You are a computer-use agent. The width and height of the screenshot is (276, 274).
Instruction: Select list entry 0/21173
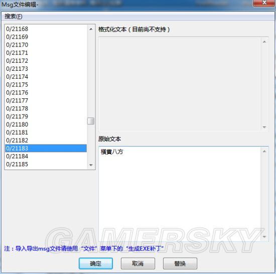click(x=46, y=68)
